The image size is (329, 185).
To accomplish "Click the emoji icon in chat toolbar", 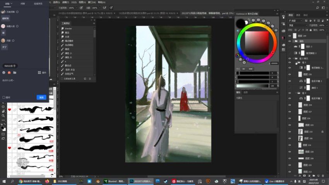I will 3,73.
